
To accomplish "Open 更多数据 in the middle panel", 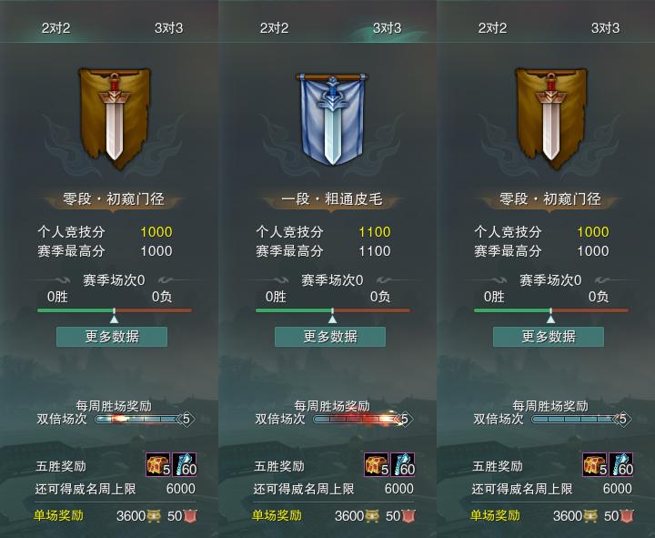I will coord(330,337).
